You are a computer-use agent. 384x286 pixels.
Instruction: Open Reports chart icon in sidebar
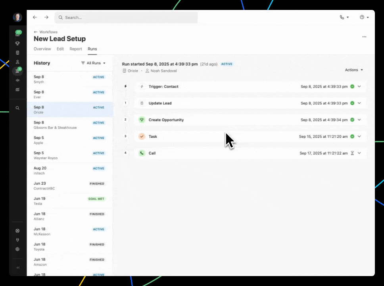point(17,89)
